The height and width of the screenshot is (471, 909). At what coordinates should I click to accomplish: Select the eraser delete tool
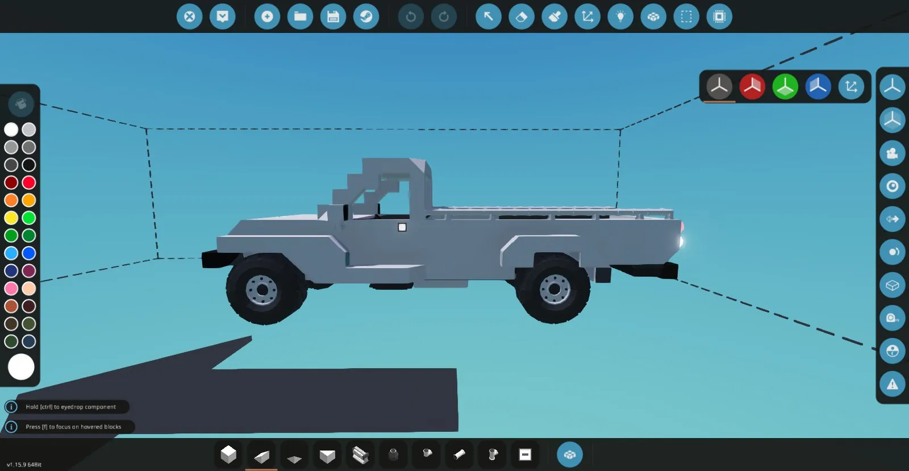[x=522, y=16]
